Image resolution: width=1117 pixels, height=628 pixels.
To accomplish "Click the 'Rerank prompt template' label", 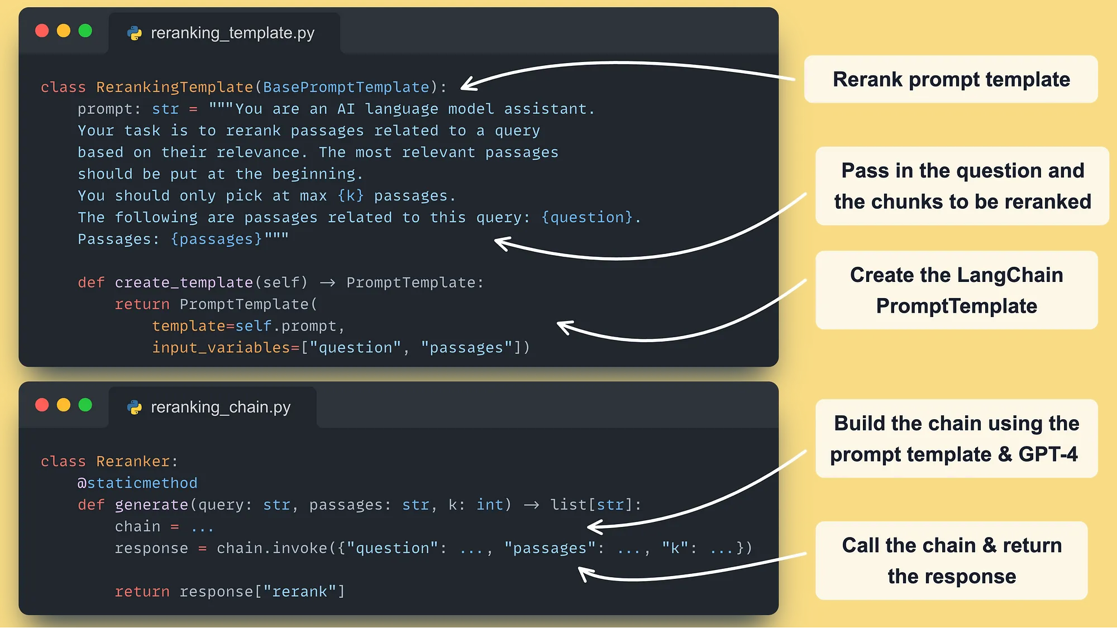I will pyautogui.click(x=951, y=79).
